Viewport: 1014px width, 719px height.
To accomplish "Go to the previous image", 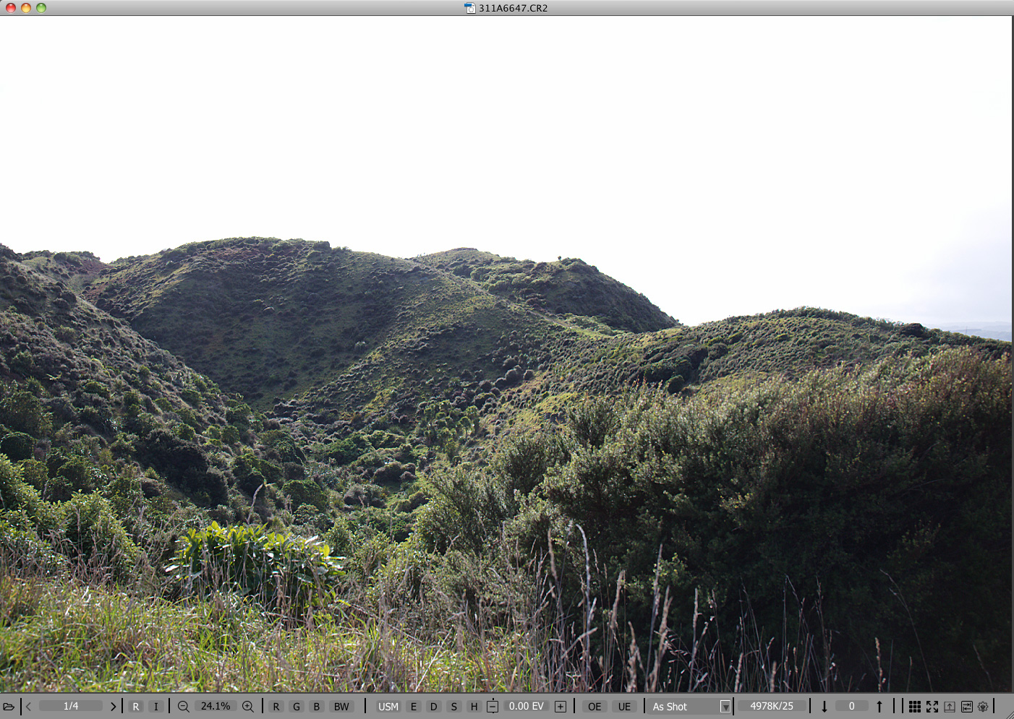I will (29, 707).
